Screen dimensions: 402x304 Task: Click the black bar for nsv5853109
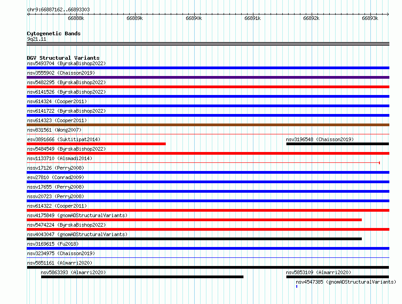[338, 277]
